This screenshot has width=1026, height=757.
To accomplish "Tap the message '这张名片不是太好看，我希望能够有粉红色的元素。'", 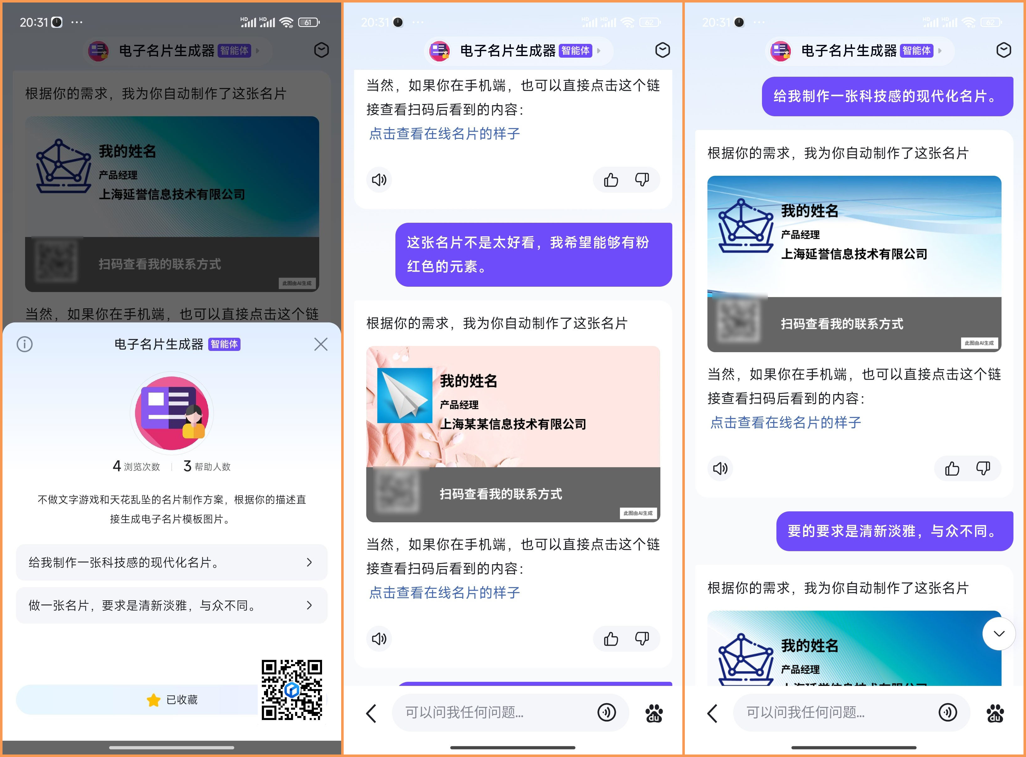I will tap(533, 255).
